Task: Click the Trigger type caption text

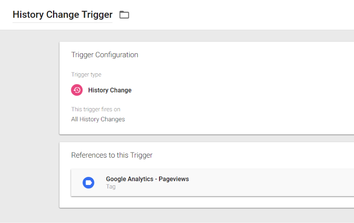Action: pos(86,74)
